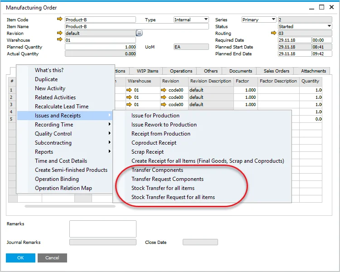Expand the Issues and Receipts submenu
340x272 pixels.
[65, 116]
